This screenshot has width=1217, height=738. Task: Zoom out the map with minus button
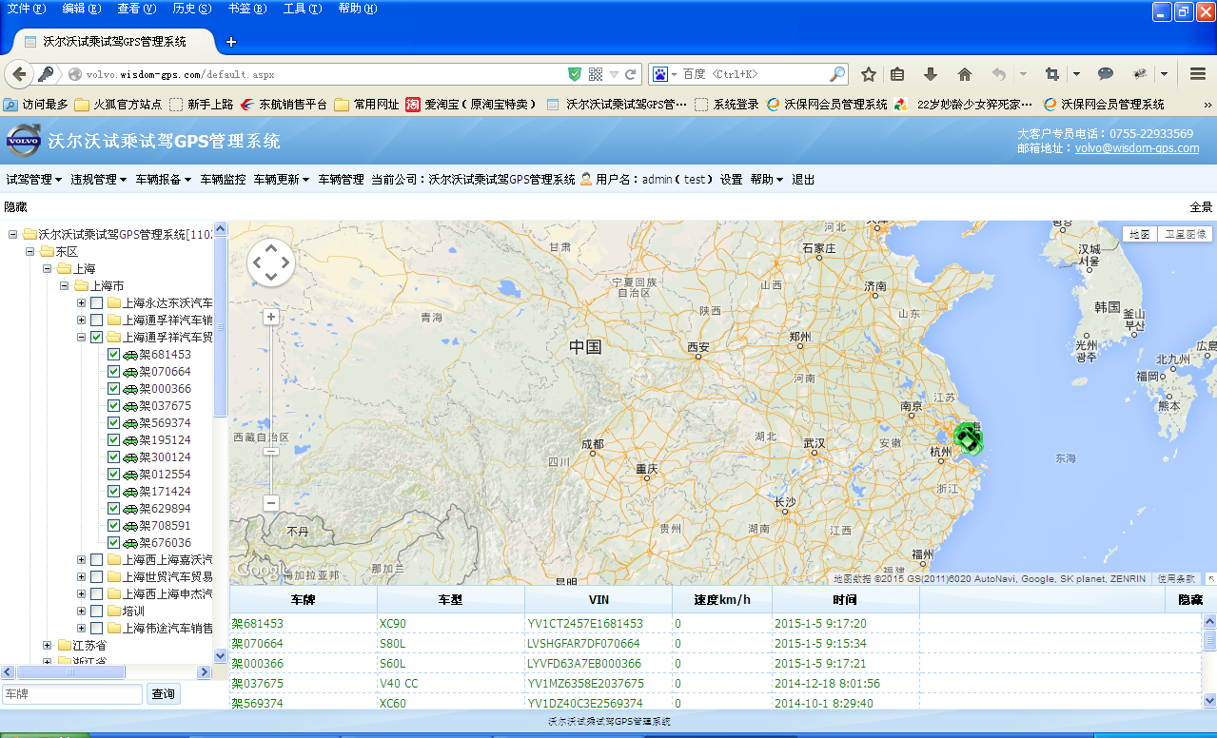271,503
